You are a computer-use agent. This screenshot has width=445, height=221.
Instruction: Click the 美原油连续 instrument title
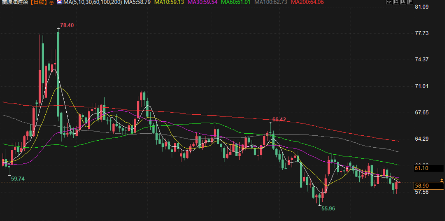point(15,2)
